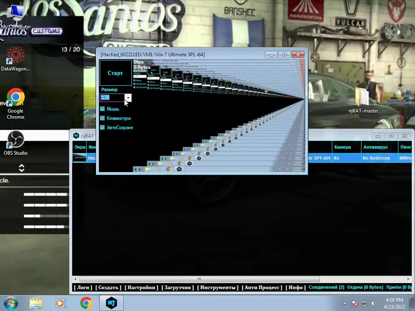This screenshot has height=311, width=415.
Task: Open the Настройки menu in njRAT
Action: coord(141,288)
